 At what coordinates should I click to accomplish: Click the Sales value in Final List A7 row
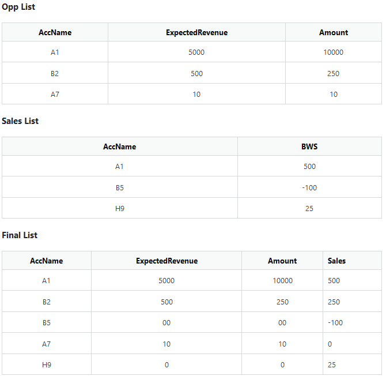point(330,344)
